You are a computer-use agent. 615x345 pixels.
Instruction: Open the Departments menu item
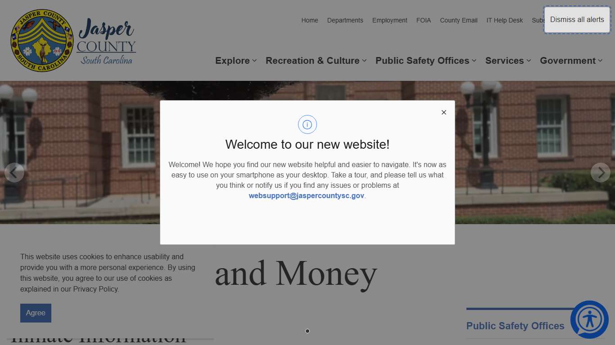coord(345,20)
